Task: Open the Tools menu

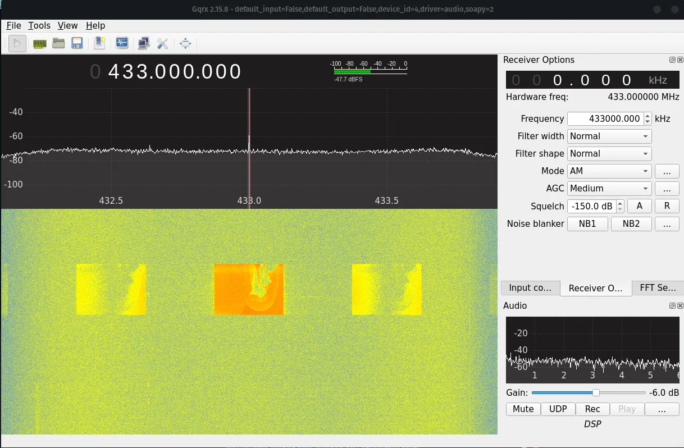Action: coord(39,26)
